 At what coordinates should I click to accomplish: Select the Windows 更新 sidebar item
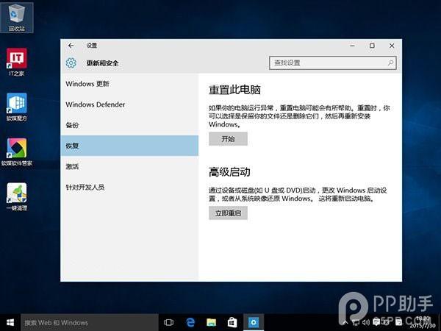pyautogui.click(x=129, y=84)
